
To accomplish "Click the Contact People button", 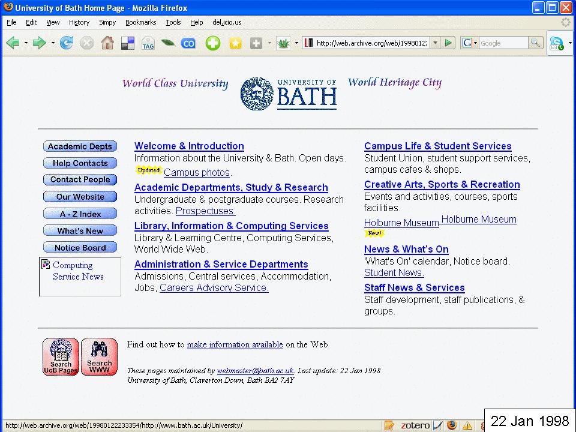I will [x=80, y=179].
